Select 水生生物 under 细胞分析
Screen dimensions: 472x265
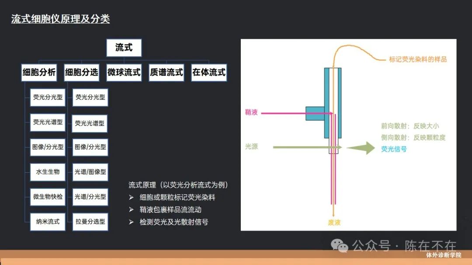coord(48,172)
